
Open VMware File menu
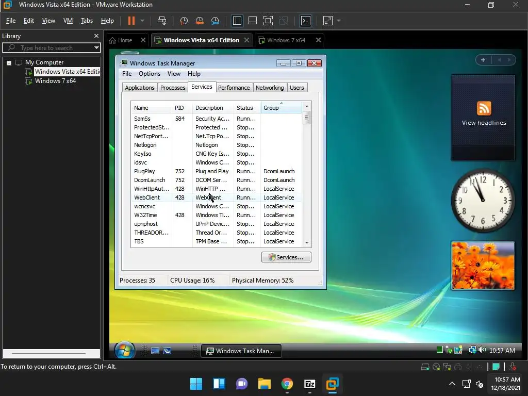pos(11,21)
